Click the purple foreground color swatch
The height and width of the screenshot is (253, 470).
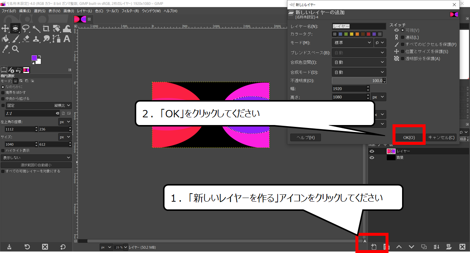point(34,58)
